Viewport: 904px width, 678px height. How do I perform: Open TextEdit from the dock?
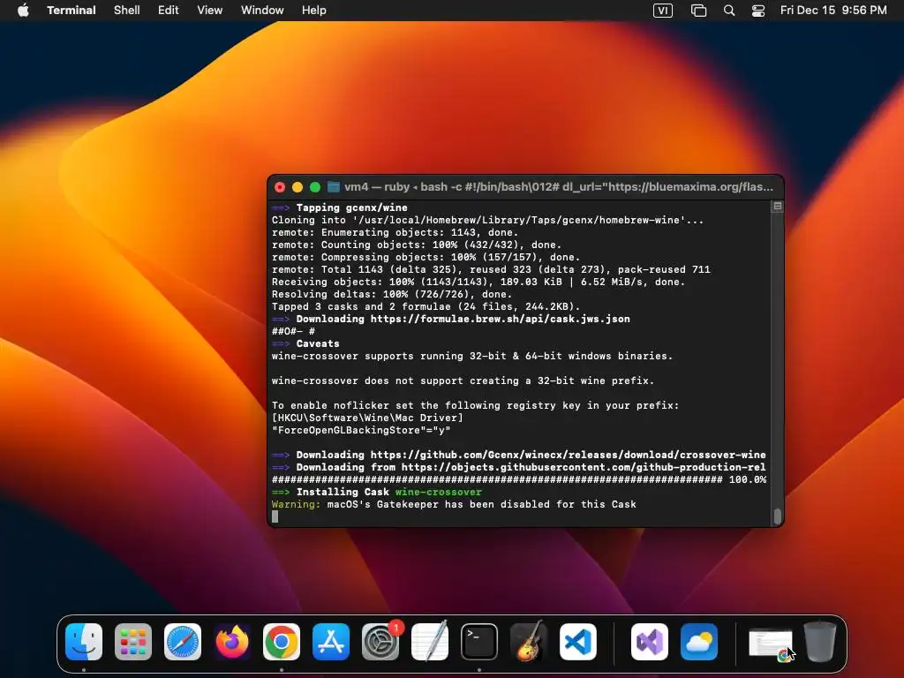[430, 642]
